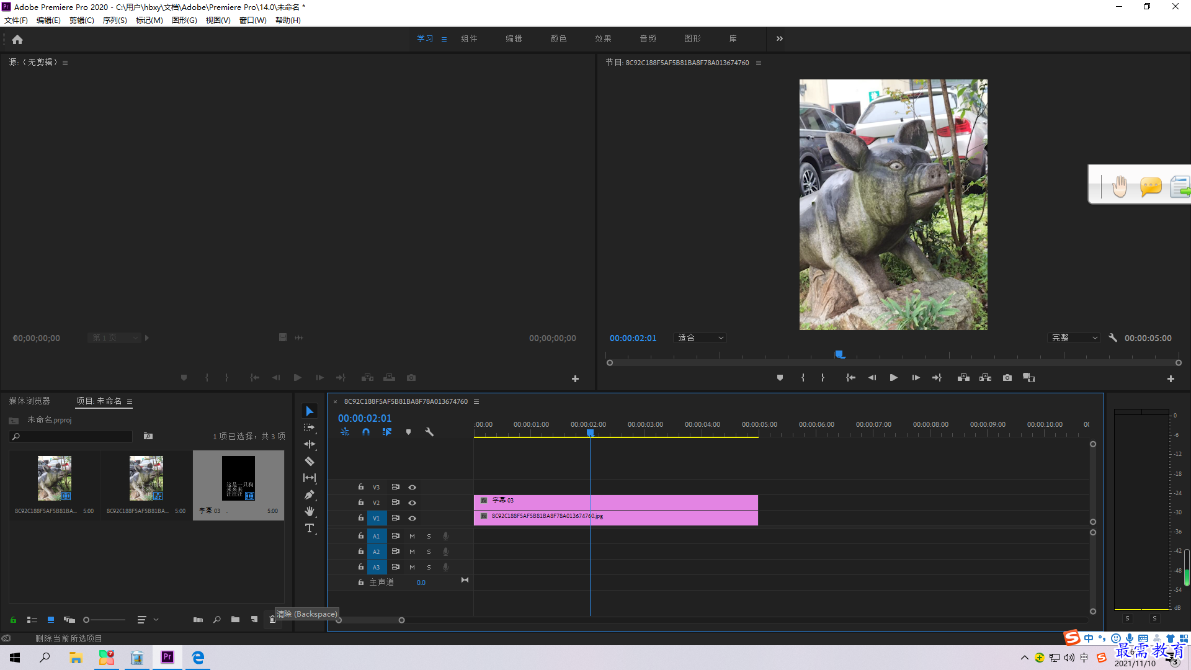Open the 序列(S) menu

click(115, 20)
